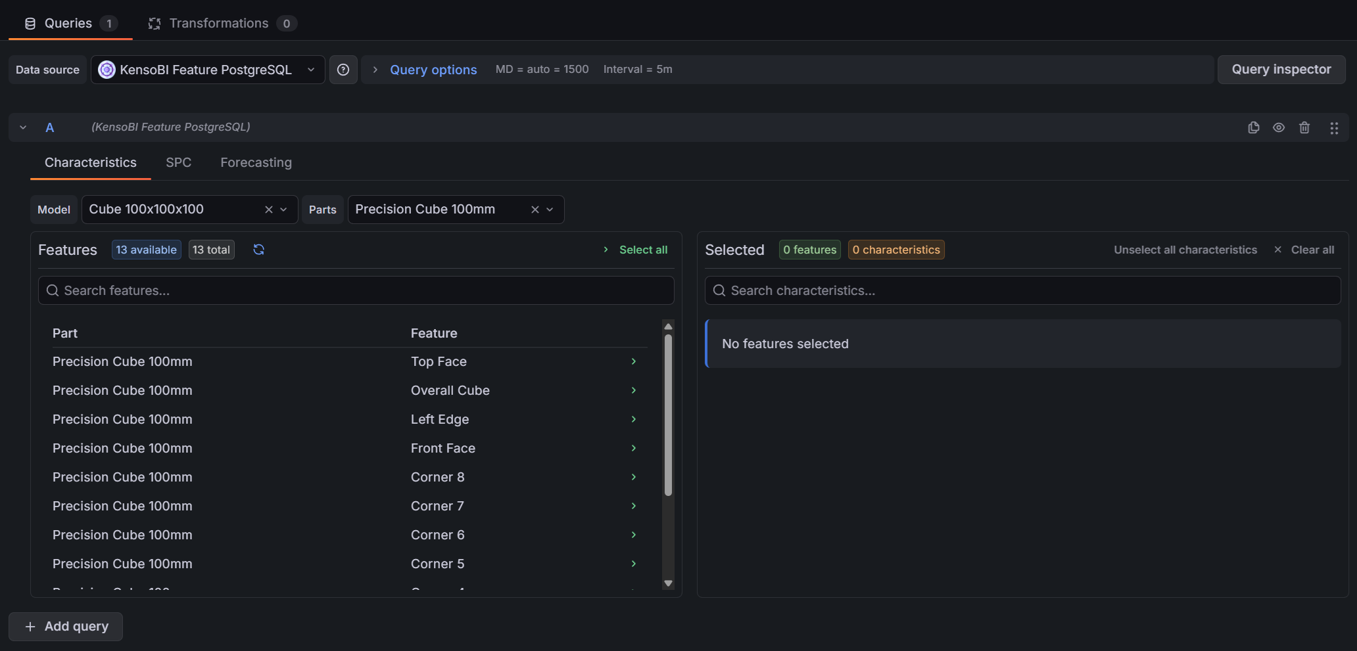Image resolution: width=1357 pixels, height=651 pixels.
Task: Clear the Cube 100x100x100 model selection
Action: point(268,209)
